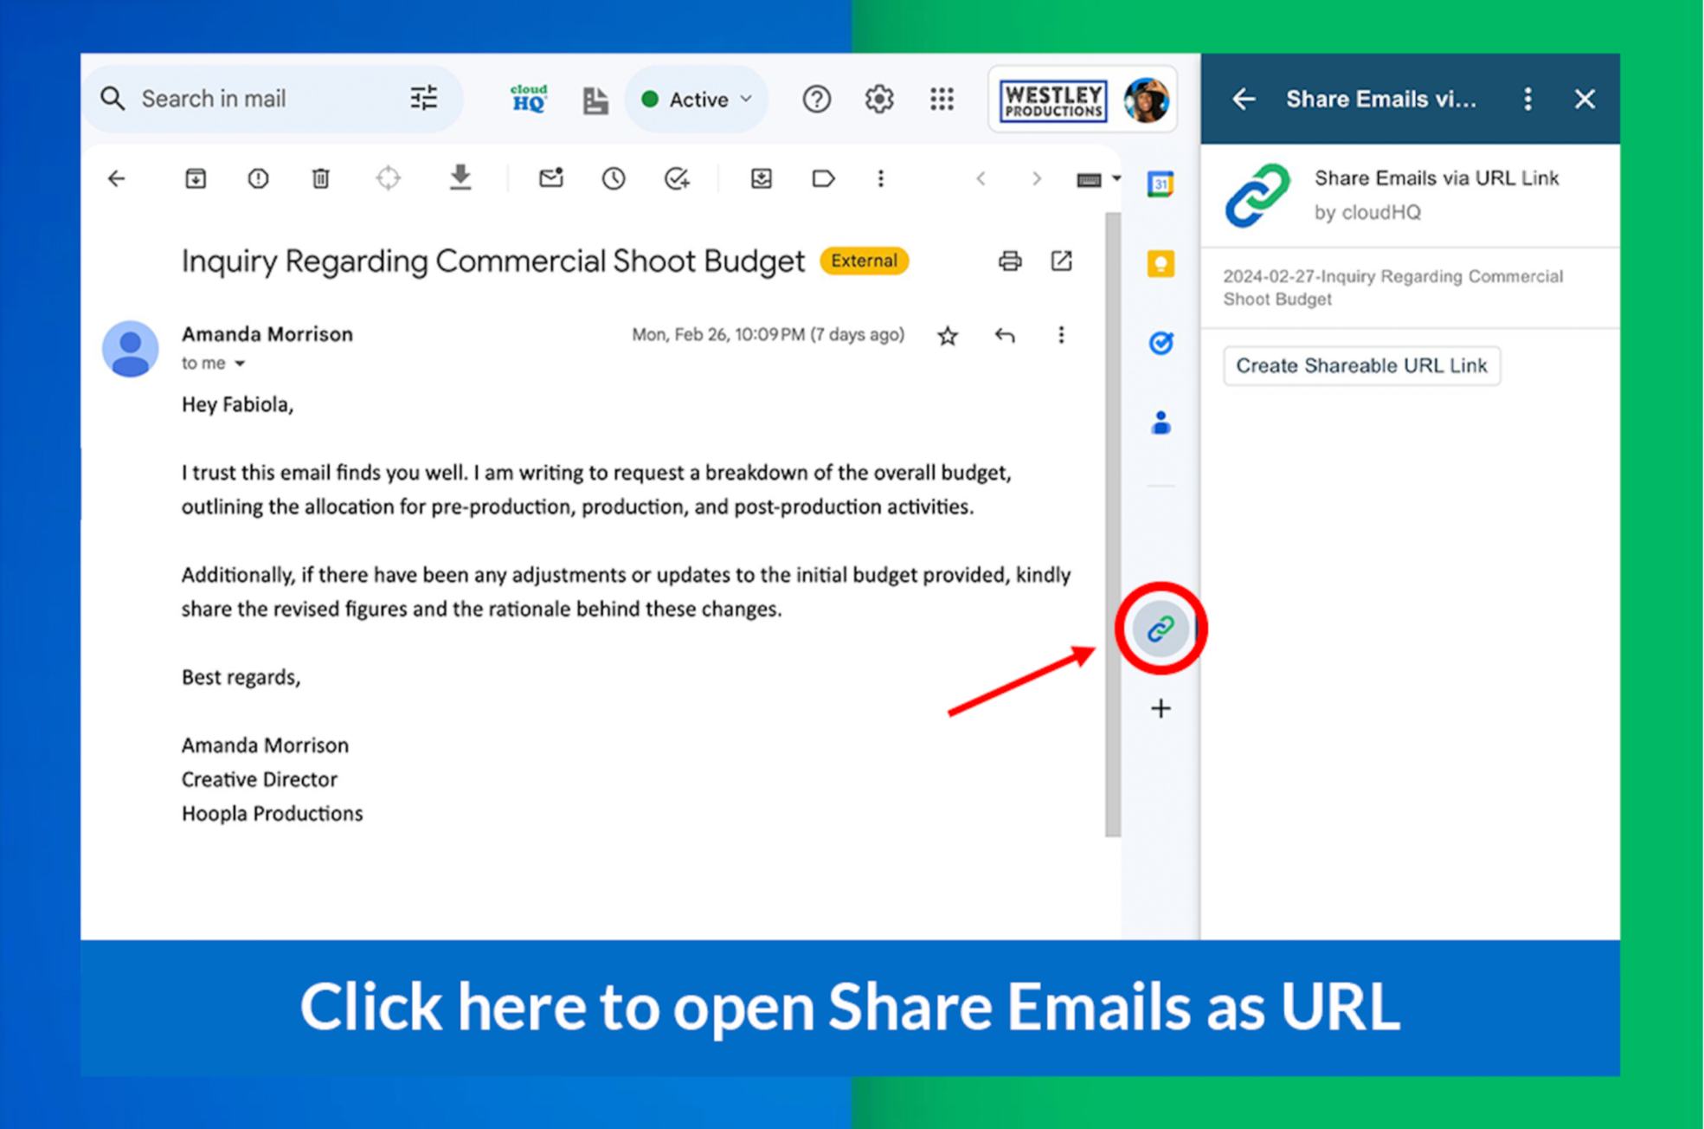
Task: Click the email vertical scrollbar
Action: 1112,524
